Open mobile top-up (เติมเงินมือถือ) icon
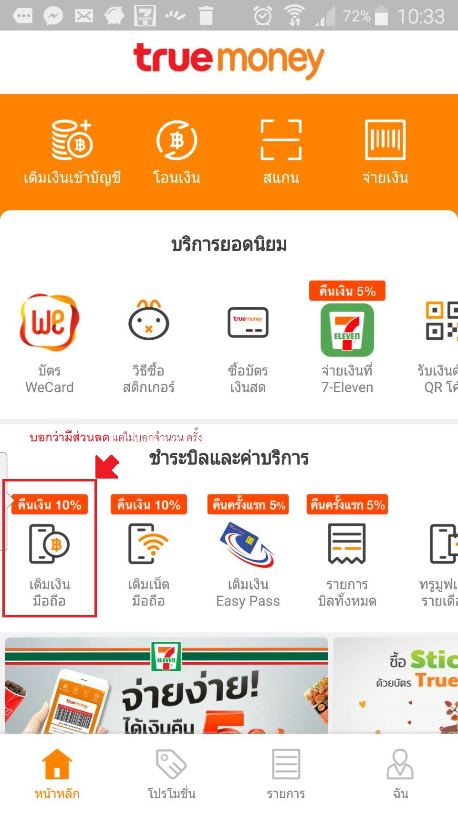458x814 pixels. coord(50,543)
